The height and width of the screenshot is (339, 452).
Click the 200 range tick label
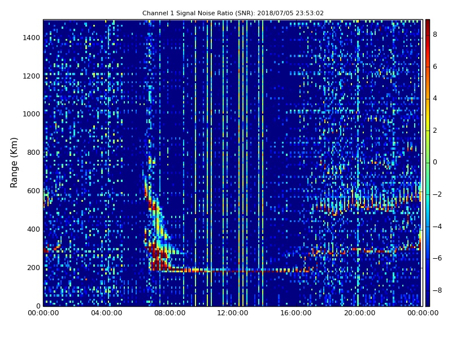33,267
